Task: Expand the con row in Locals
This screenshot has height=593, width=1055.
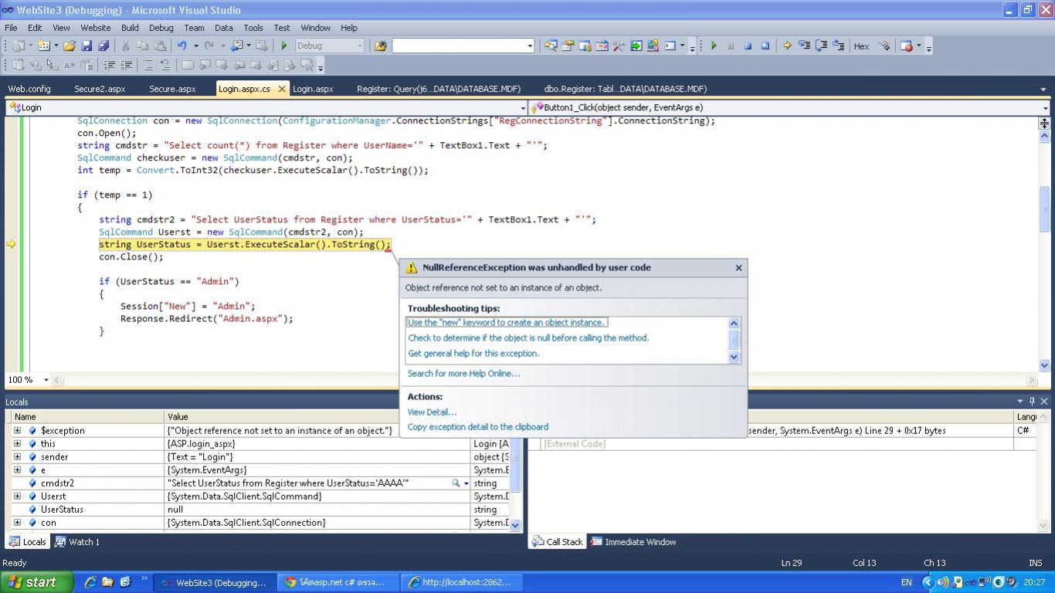Action: pyautogui.click(x=18, y=523)
